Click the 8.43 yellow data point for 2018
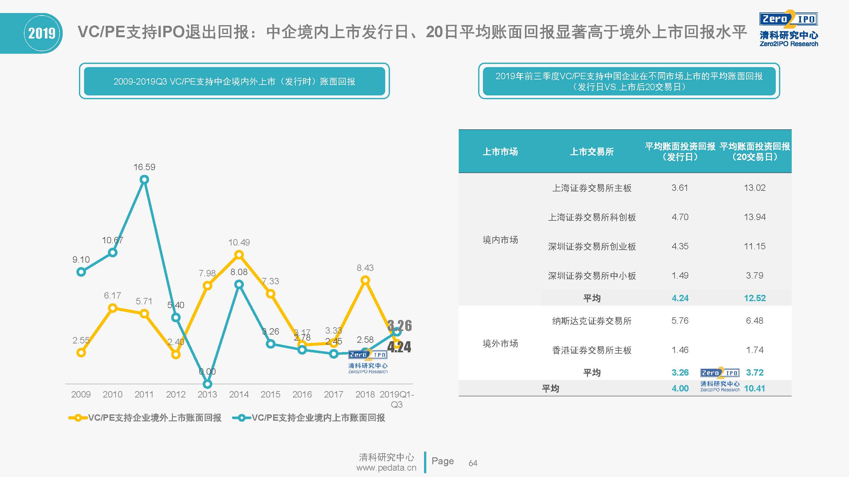 [365, 280]
